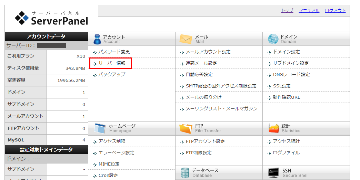The image size is (360, 180).
Task: Click the Homepage window icon
Action: (x=100, y=128)
